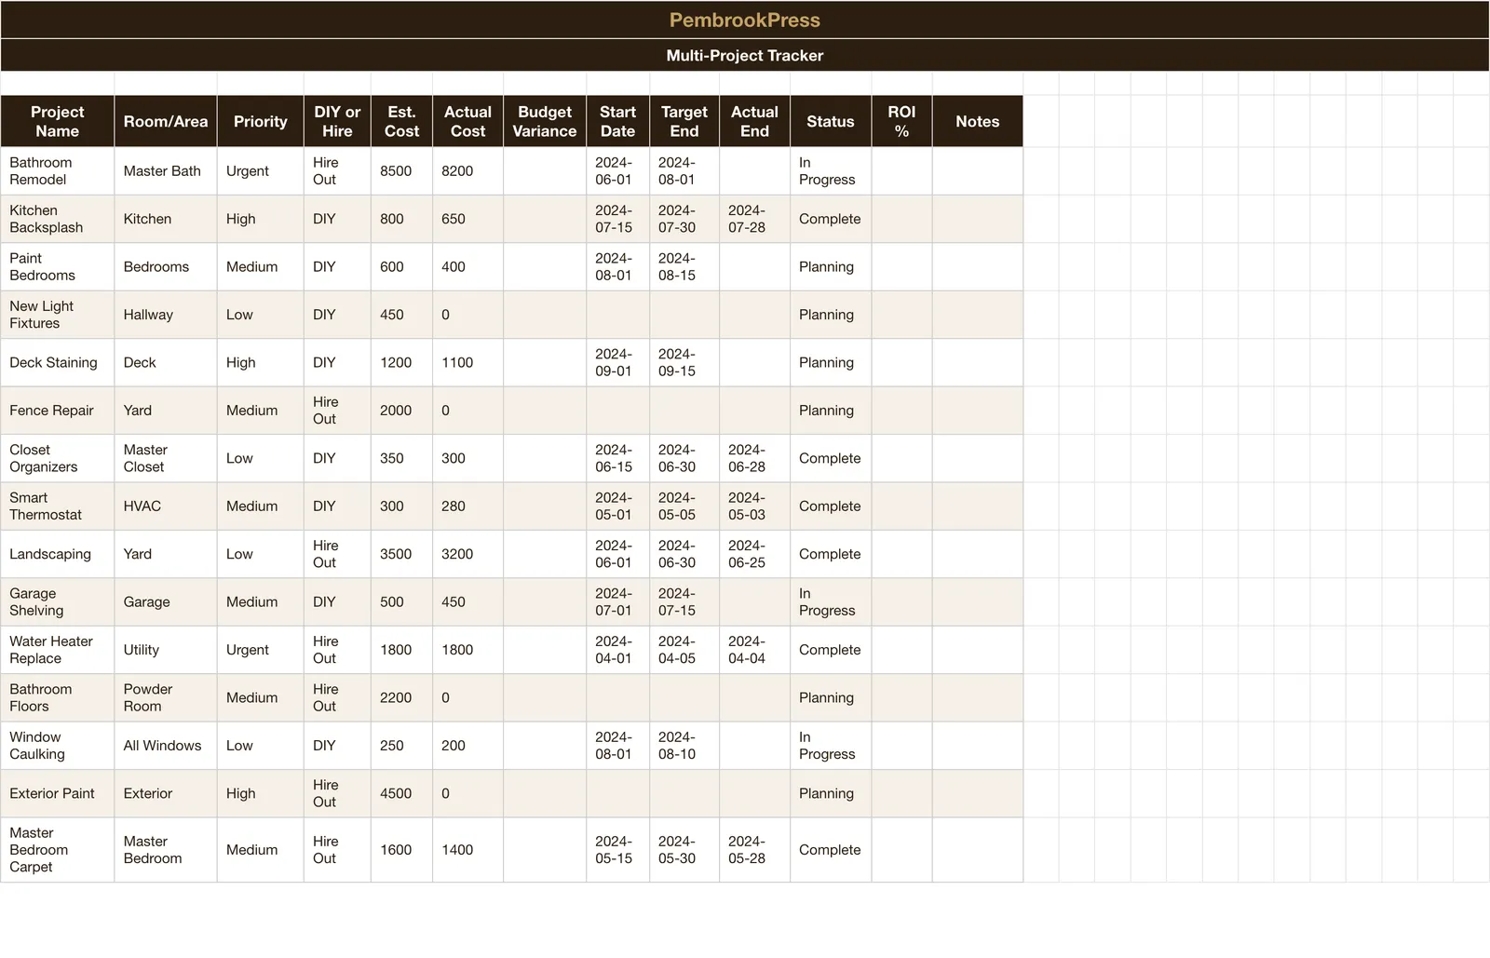
Task: Select Garage Shelving's In Progress status
Action: [x=831, y=602]
